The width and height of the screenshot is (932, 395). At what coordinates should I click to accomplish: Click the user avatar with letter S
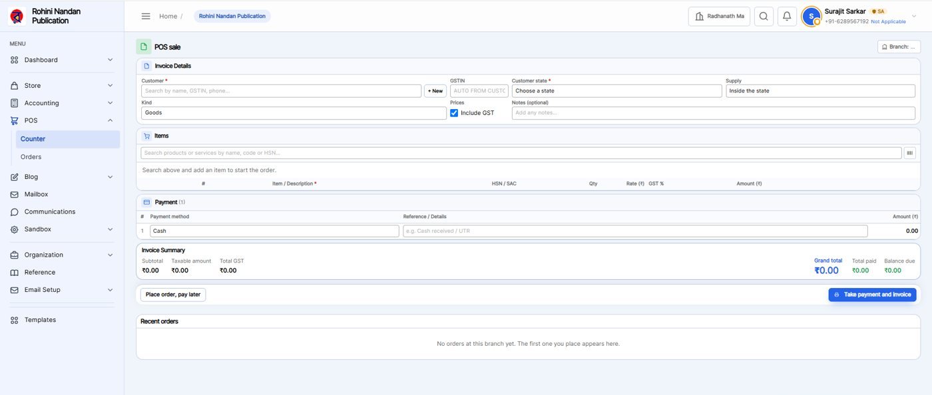(811, 16)
